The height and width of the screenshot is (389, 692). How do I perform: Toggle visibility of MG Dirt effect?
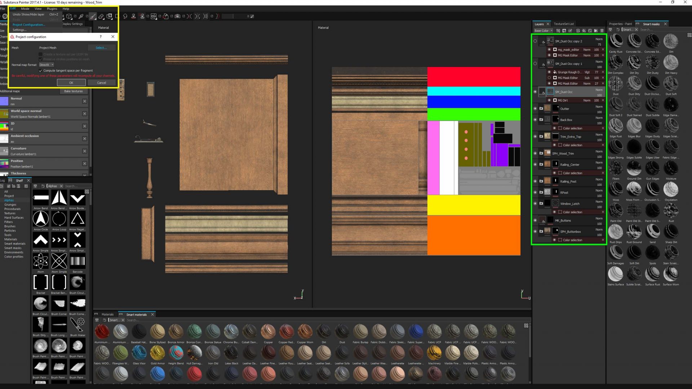(549, 100)
